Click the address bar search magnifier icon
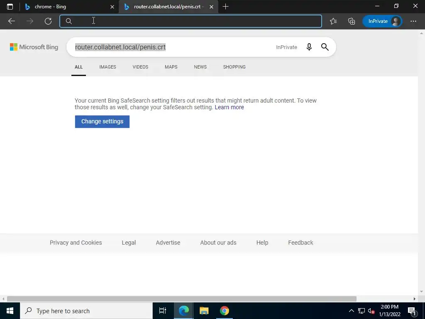The image size is (425, 319). tap(69, 21)
